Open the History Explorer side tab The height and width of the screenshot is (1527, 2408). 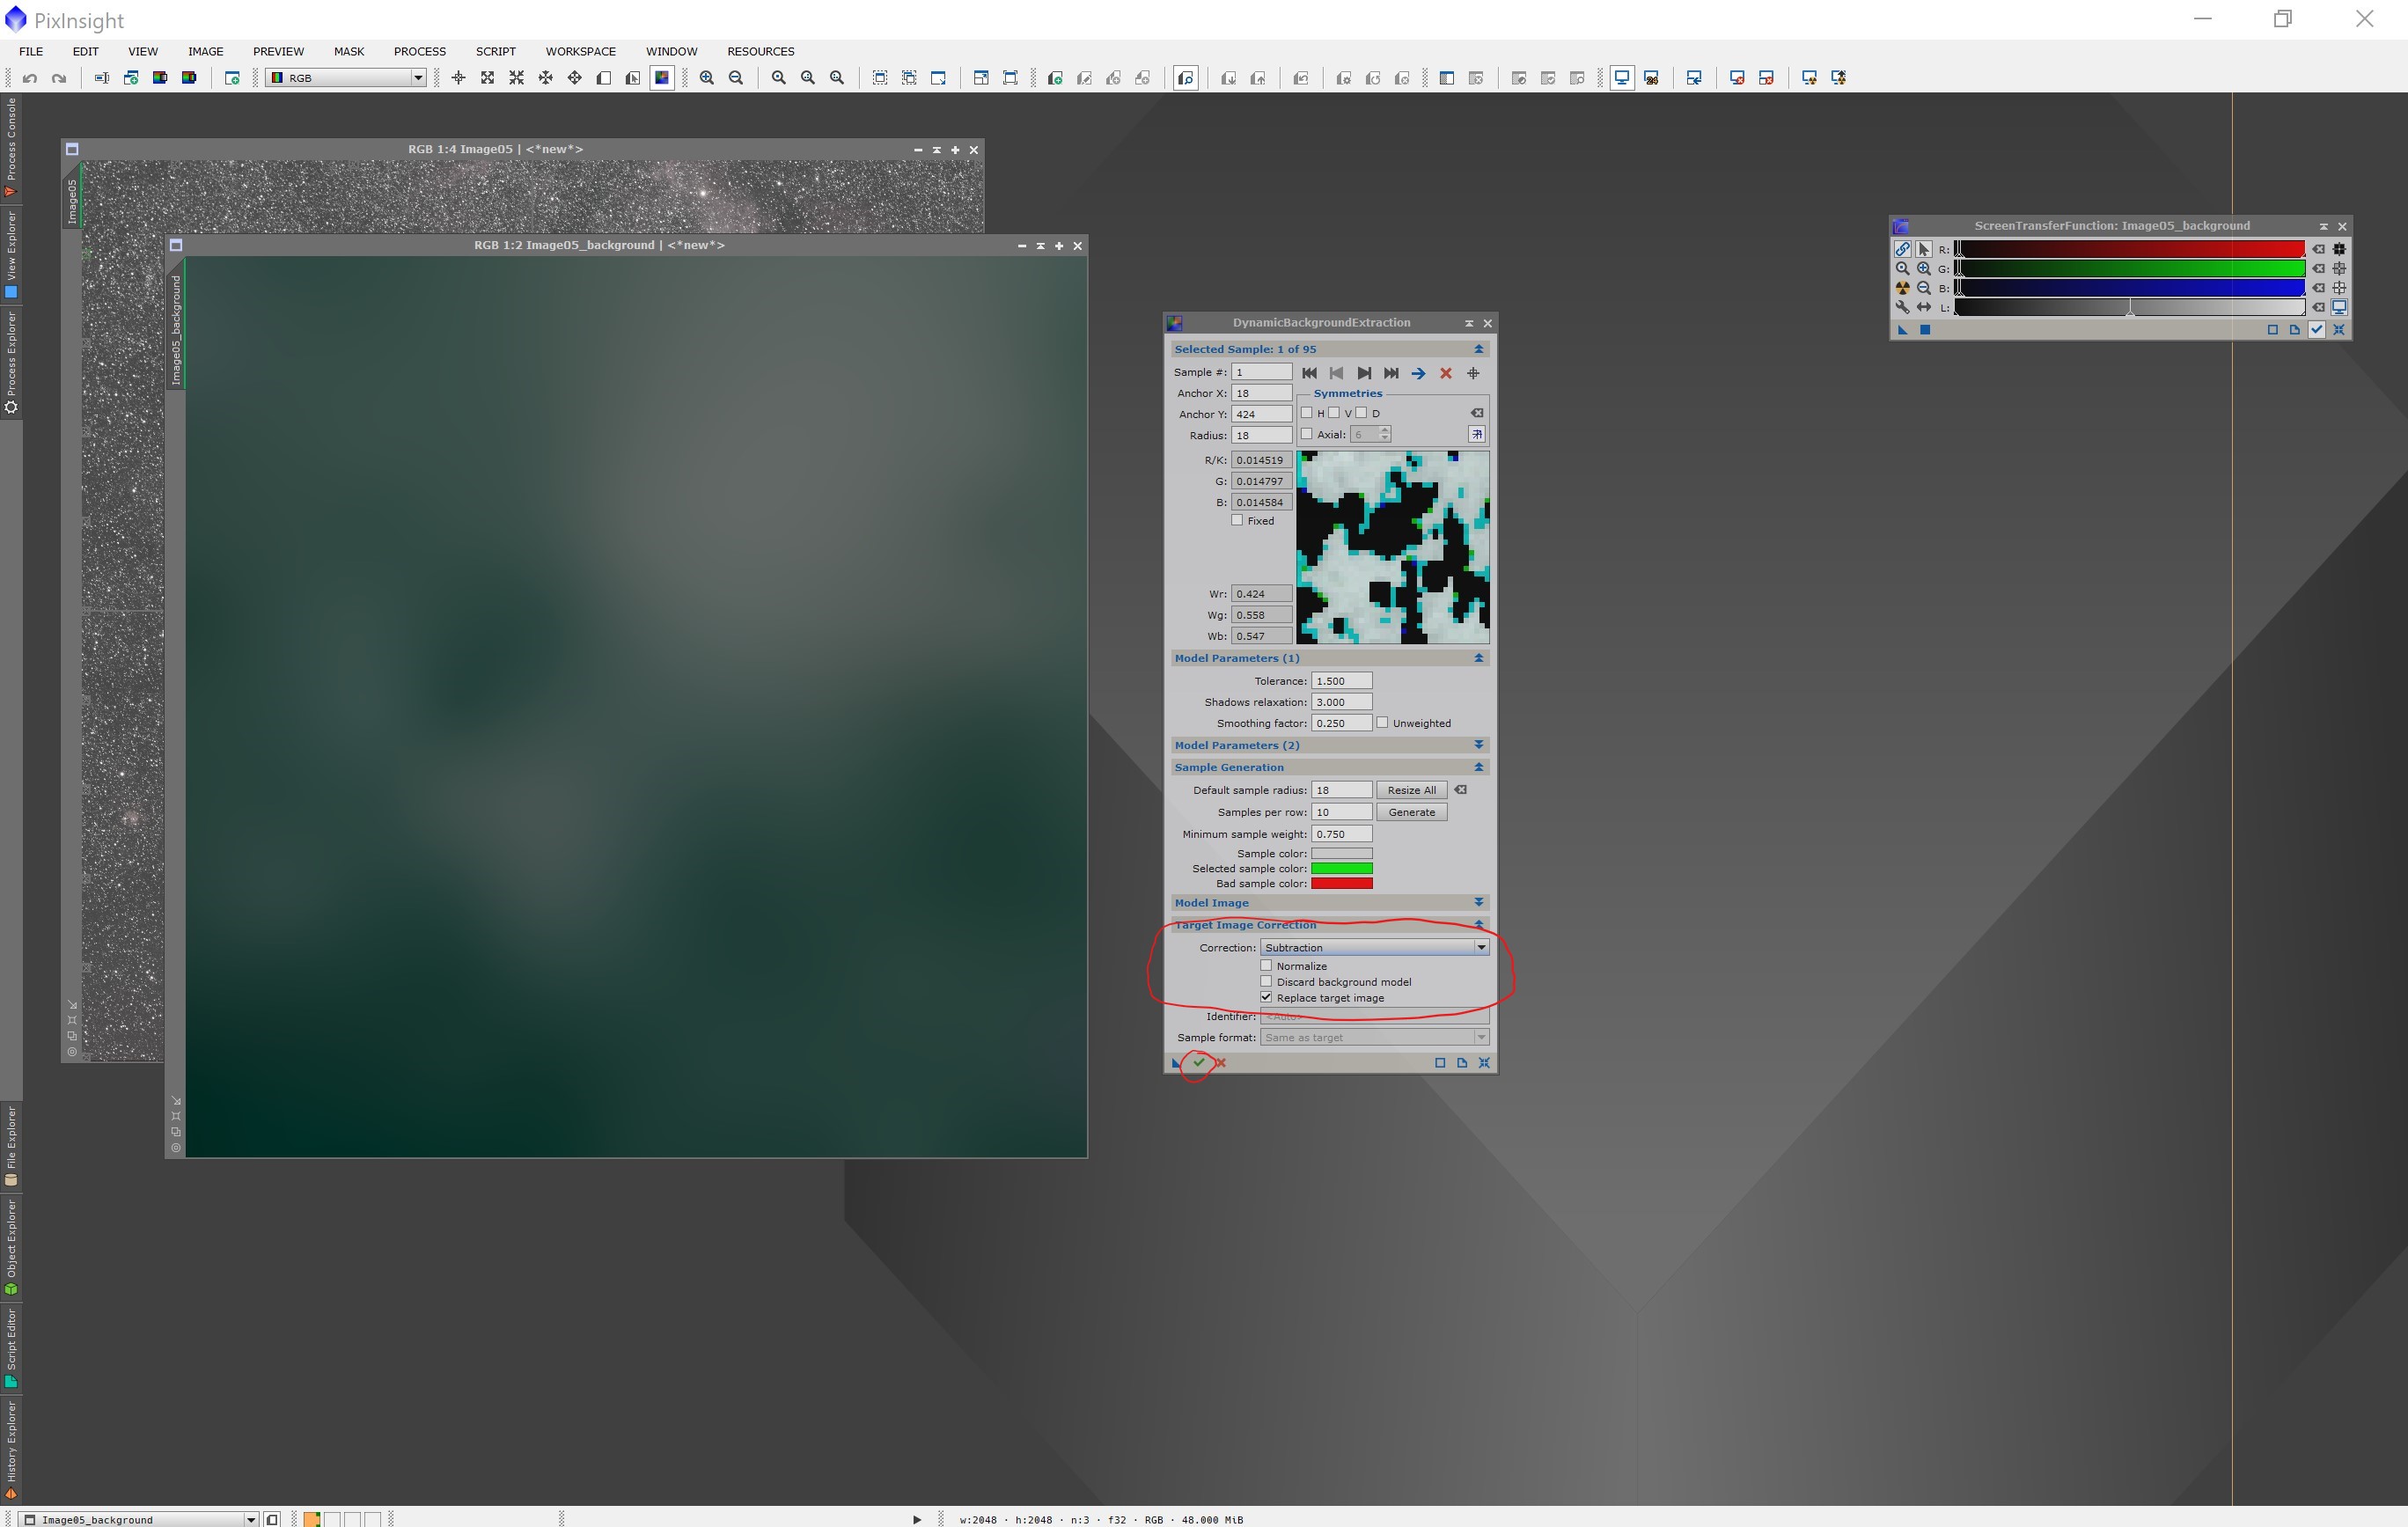point(11,1450)
